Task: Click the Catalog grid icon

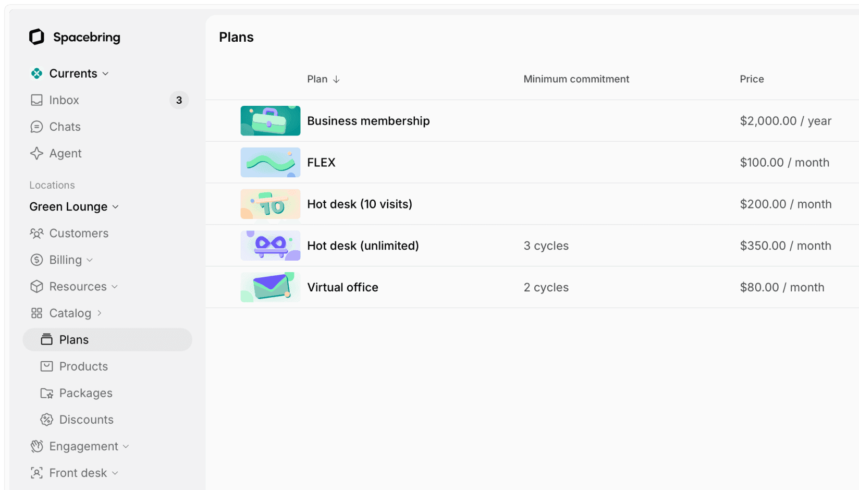Action: tap(36, 313)
